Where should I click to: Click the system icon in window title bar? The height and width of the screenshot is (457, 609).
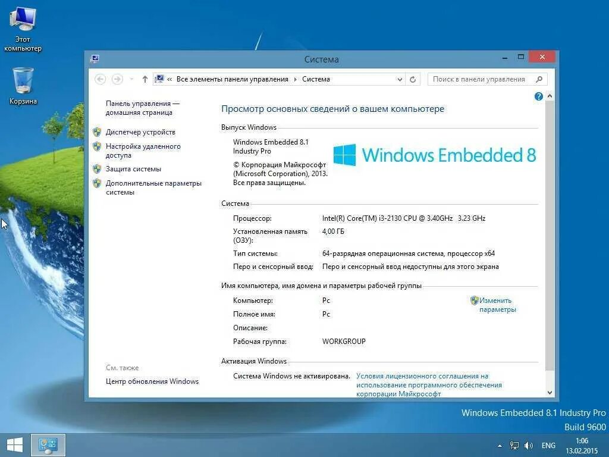(x=95, y=59)
